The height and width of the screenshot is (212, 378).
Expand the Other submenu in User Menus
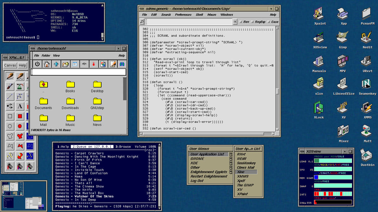[x=231, y=167]
